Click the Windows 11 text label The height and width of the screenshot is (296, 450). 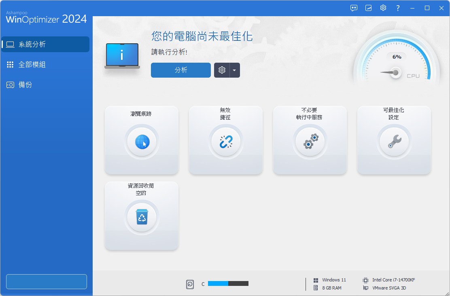[334, 280]
